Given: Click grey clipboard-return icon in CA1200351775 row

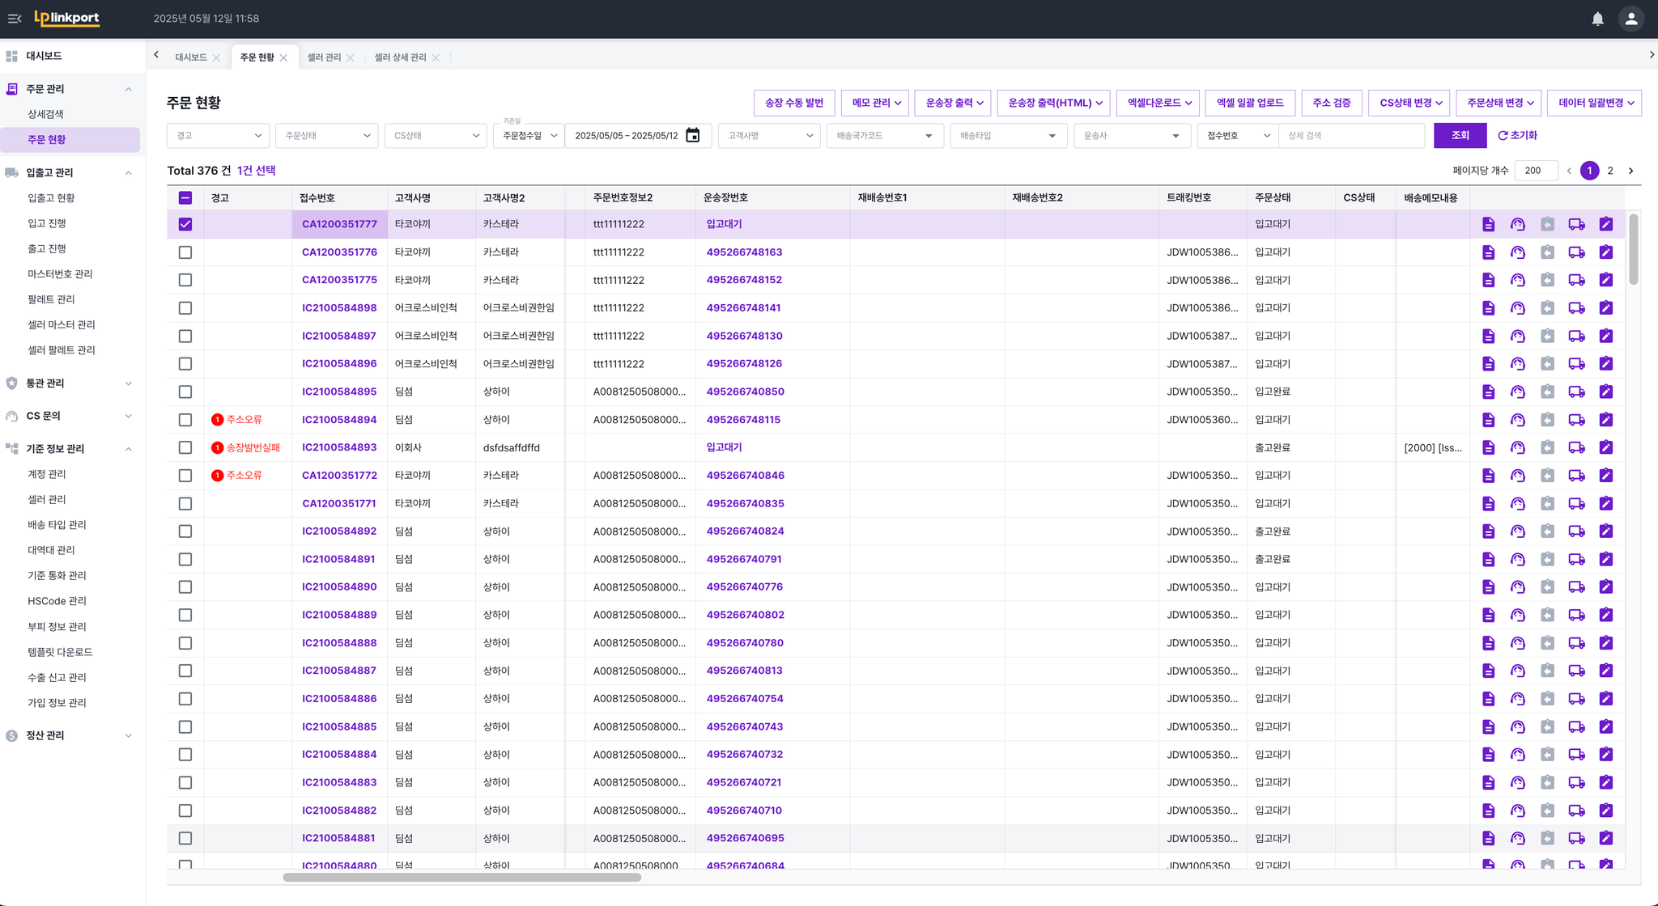Looking at the screenshot, I should 1547,280.
